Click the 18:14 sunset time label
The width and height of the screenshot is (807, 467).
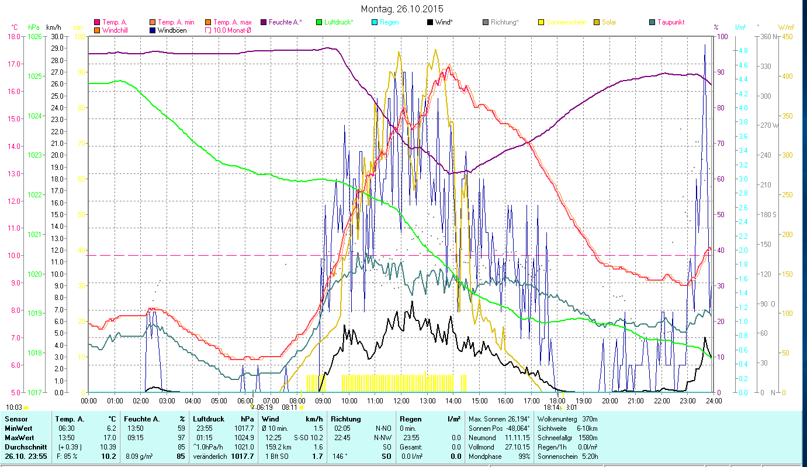[552, 407]
